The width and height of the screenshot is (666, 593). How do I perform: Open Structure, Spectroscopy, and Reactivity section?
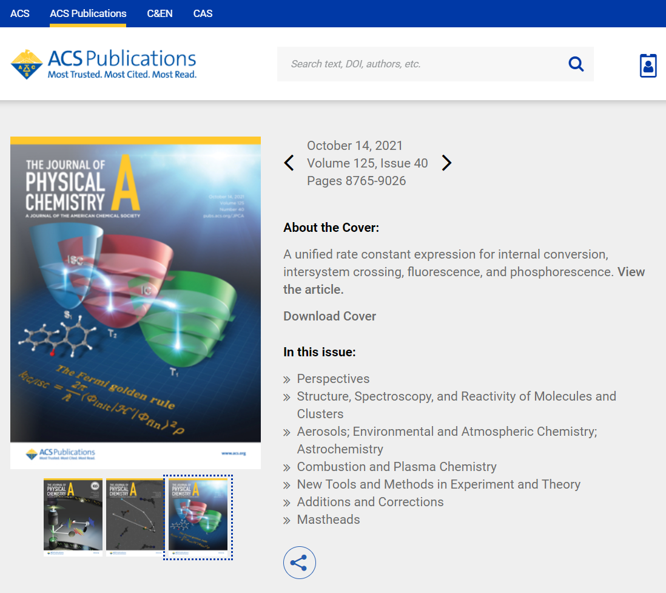[x=456, y=405]
